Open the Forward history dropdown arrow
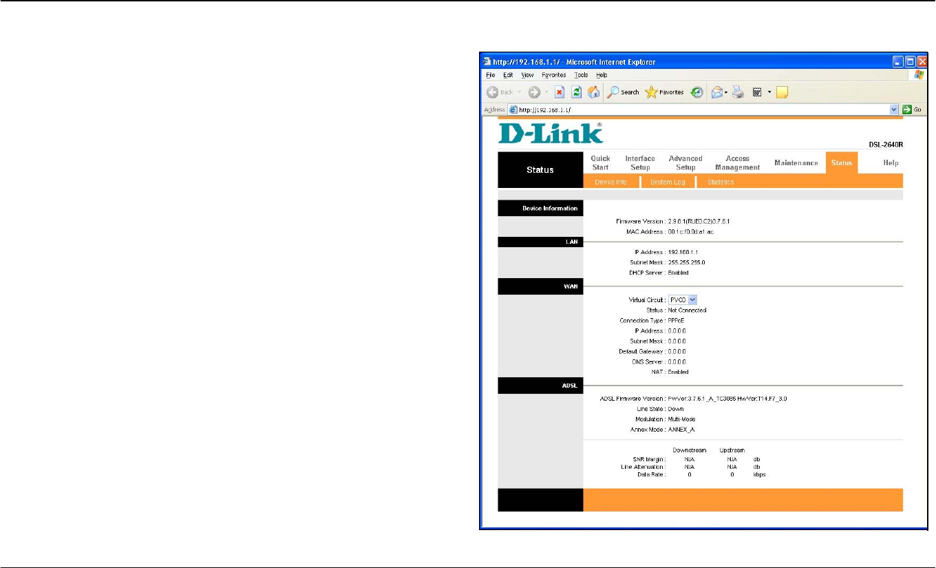 545,92
